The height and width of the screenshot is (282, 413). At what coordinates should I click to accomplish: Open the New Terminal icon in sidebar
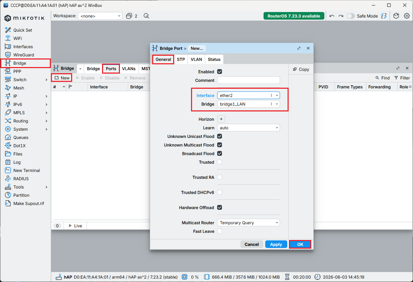click(8, 170)
